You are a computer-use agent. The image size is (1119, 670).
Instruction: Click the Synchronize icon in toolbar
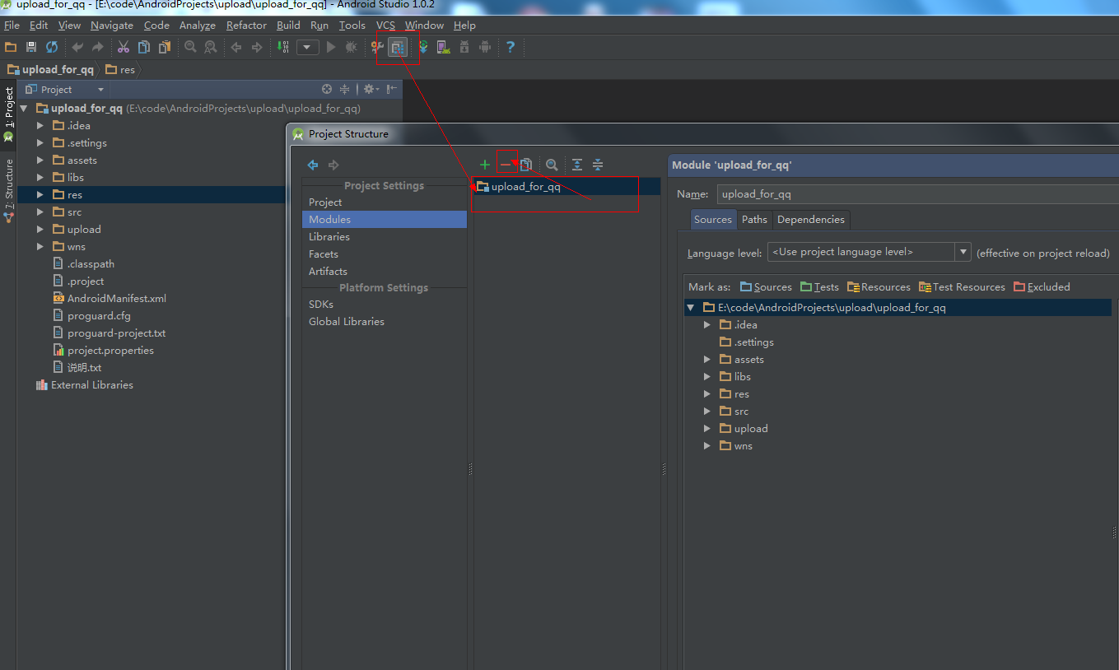(52, 47)
